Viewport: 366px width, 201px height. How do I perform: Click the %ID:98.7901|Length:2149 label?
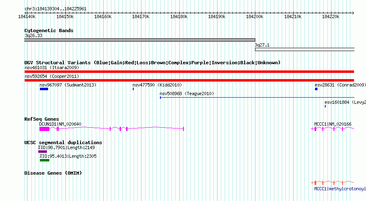(x=67, y=148)
